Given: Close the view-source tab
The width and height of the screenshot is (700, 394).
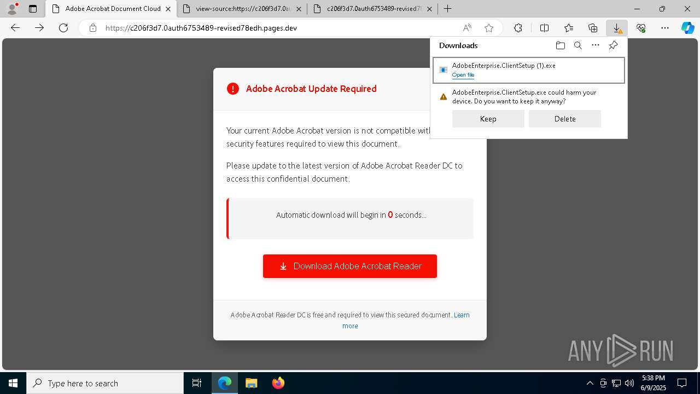Looking at the screenshot, I should (297, 9).
